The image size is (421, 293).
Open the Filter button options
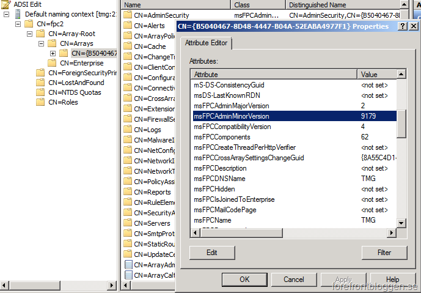click(384, 252)
